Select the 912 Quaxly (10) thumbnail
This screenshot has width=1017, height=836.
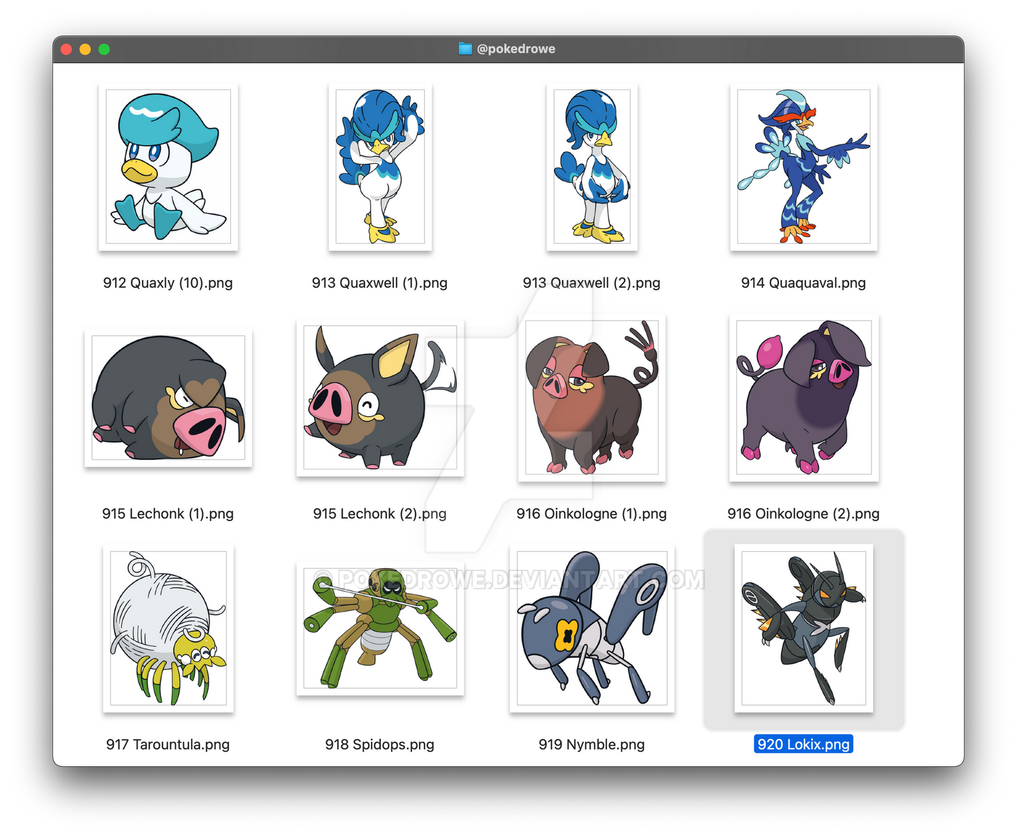(168, 166)
